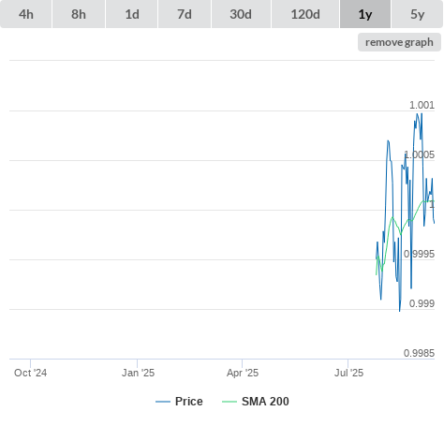Select the 30d range tab
Image resolution: width=444 pixels, height=426 pixels.
pos(241,14)
